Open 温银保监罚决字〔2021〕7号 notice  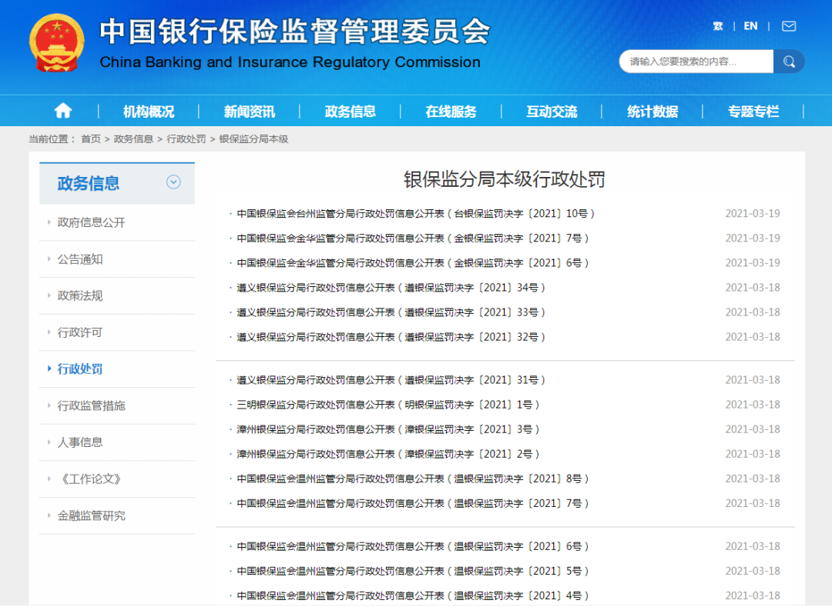413,503
